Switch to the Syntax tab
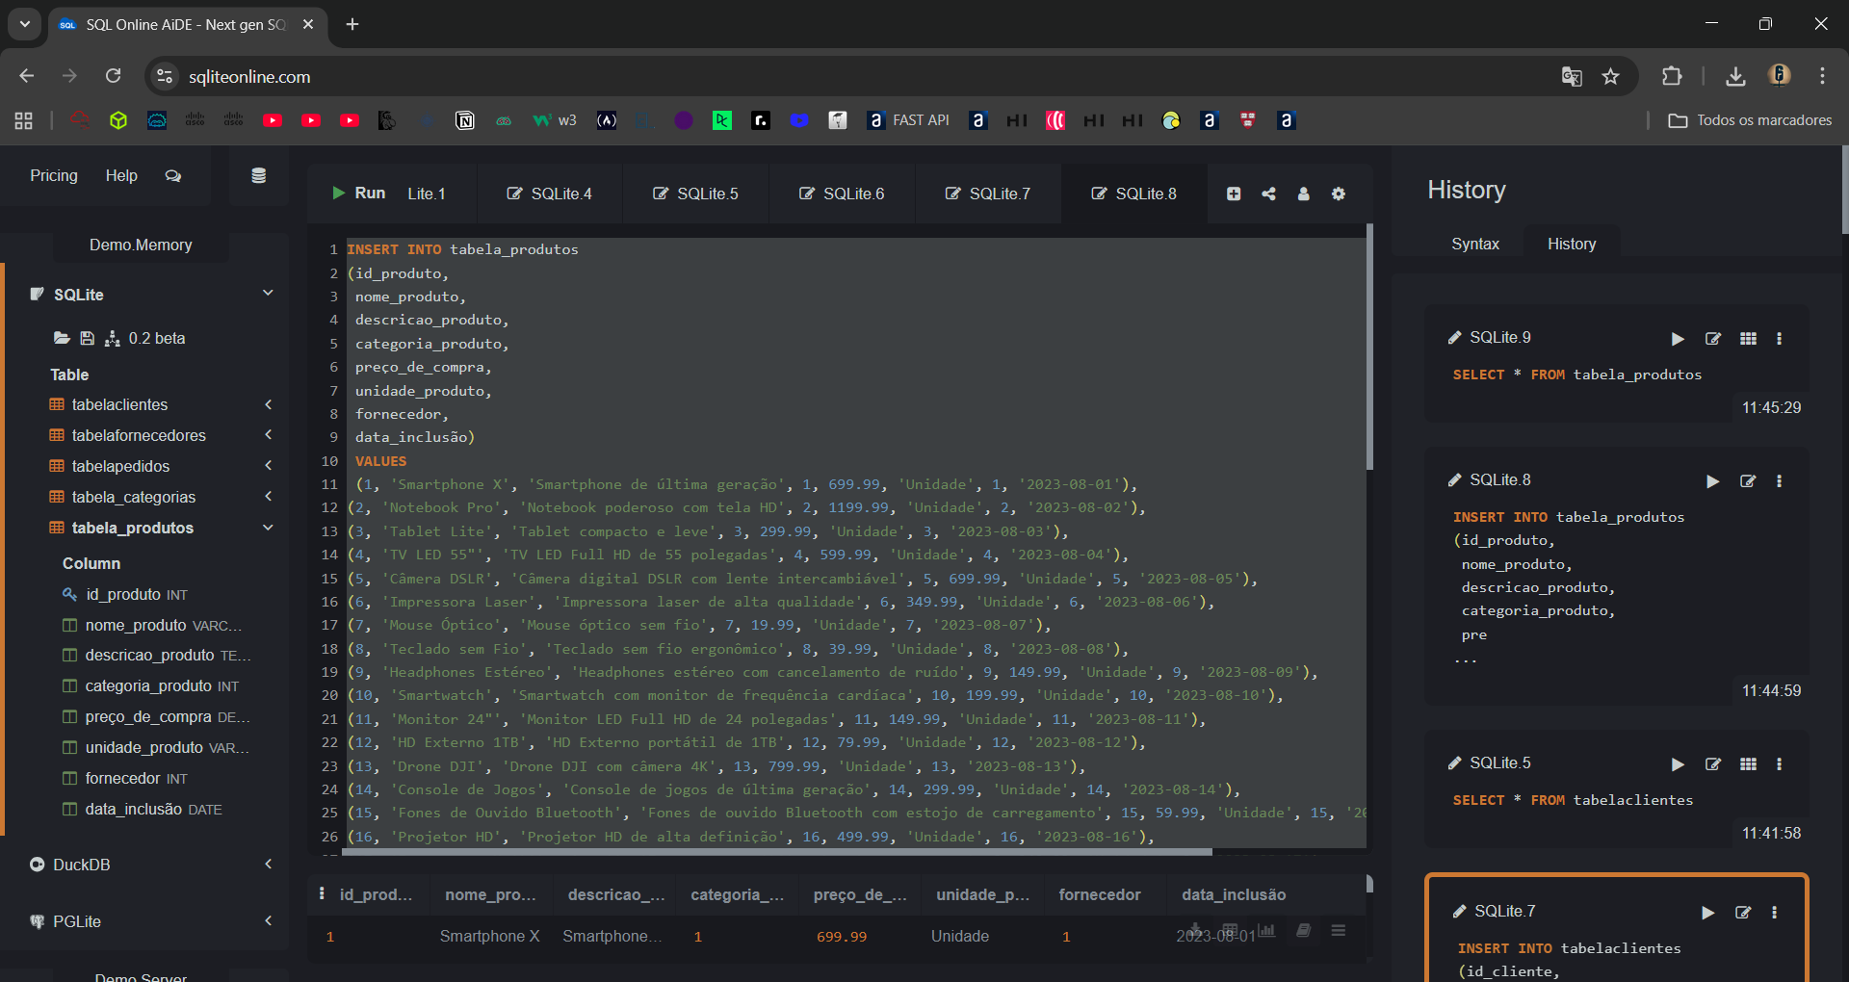Screen dimensions: 1849x982 click(x=1474, y=245)
